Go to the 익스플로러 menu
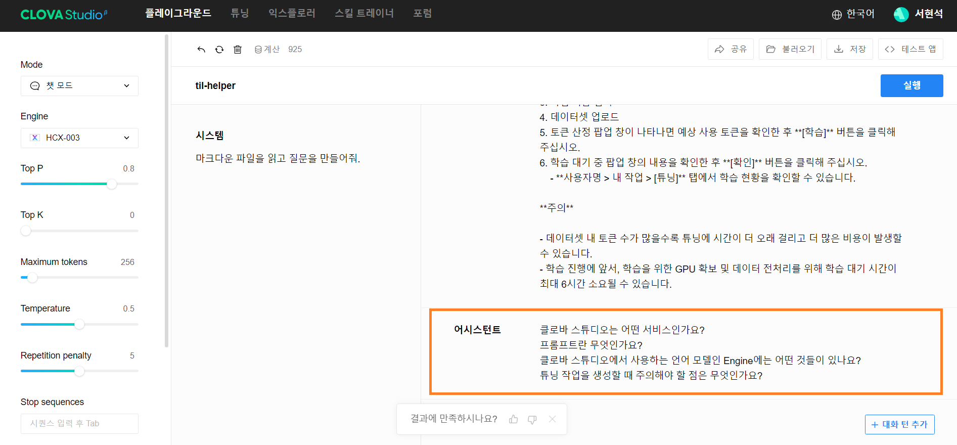Image resolution: width=957 pixels, height=445 pixels. click(x=292, y=13)
